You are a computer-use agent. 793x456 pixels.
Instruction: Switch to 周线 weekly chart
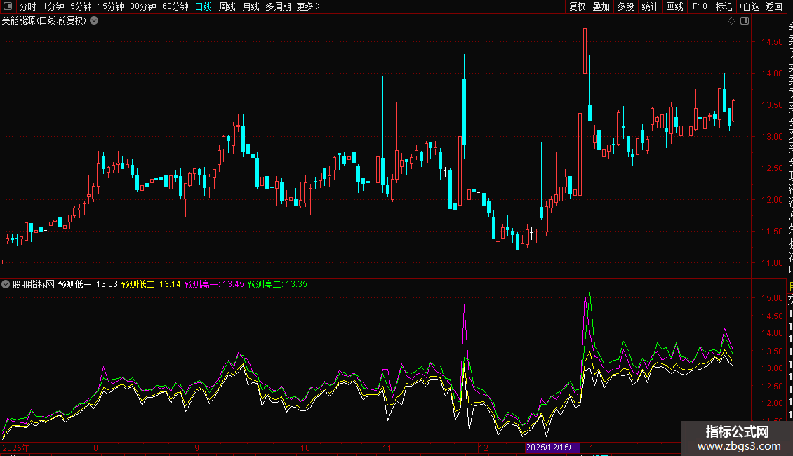[x=227, y=6]
